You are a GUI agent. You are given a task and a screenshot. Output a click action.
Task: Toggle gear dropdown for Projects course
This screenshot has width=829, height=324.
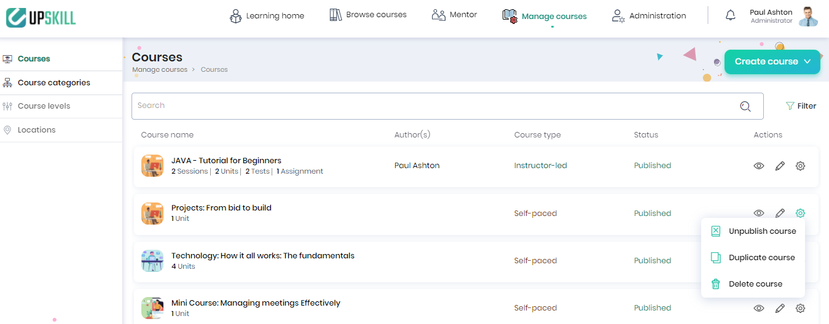[x=800, y=213]
